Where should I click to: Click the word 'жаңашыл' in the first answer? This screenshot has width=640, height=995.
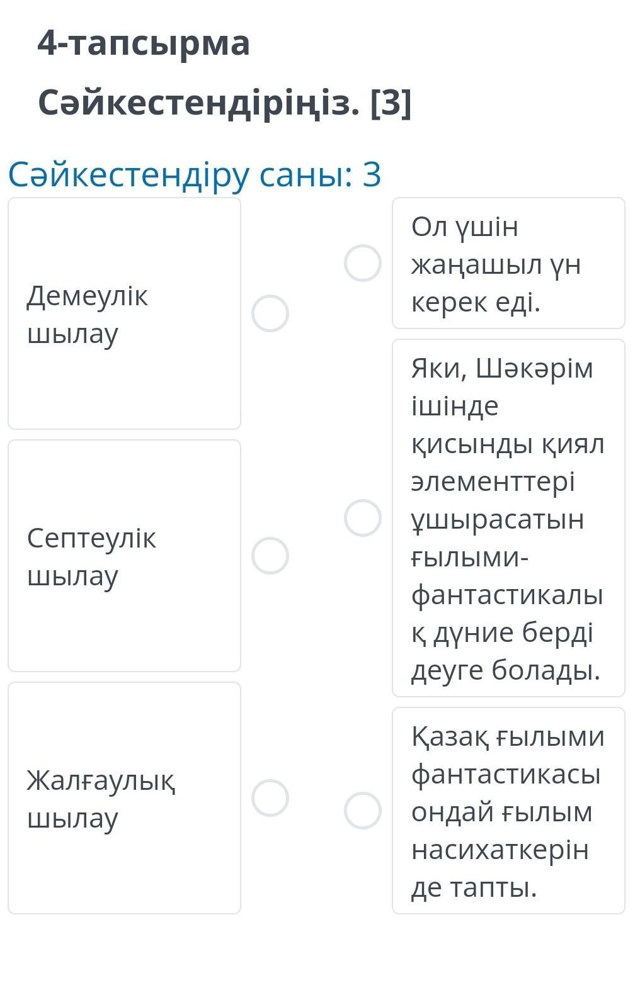(475, 265)
